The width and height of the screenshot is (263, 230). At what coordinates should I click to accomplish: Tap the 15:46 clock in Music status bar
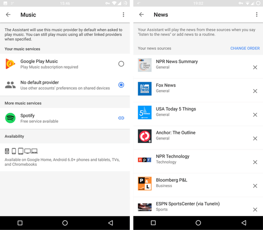coord(65,3)
